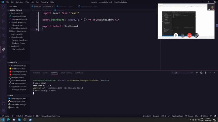
Task: Close the index.tsx Dashboard editor tab
Action: point(53,6)
